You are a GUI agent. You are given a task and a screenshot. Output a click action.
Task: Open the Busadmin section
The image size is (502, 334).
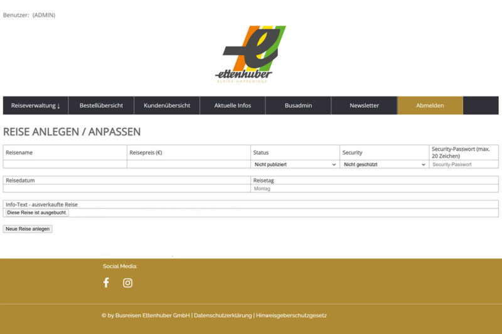tap(299, 105)
